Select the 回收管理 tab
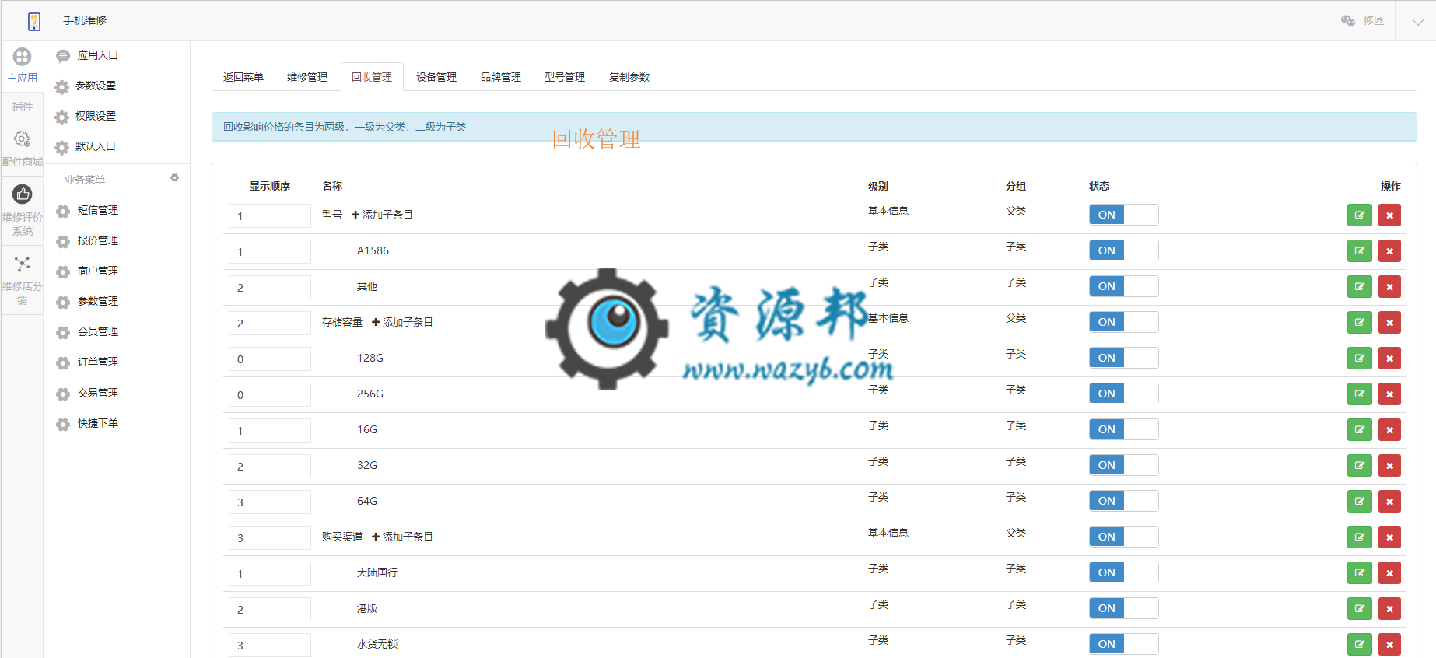The height and width of the screenshot is (658, 1436). point(372,77)
